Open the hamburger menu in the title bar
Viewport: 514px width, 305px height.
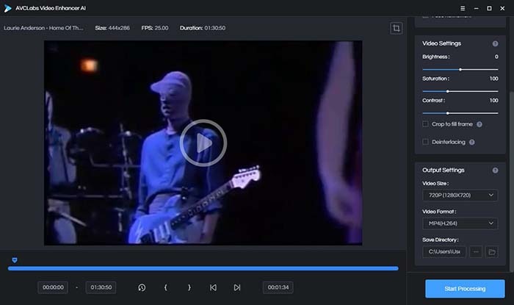(x=463, y=8)
